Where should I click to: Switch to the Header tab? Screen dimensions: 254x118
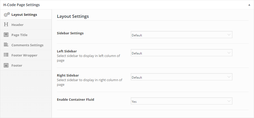click(x=17, y=25)
